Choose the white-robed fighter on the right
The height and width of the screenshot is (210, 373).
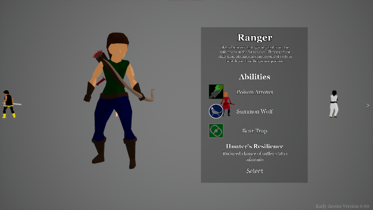(333, 104)
